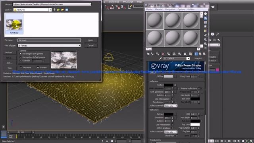The height and width of the screenshot is (143, 254).
Task: Click the fur study preview image
Action: pos(64,60)
